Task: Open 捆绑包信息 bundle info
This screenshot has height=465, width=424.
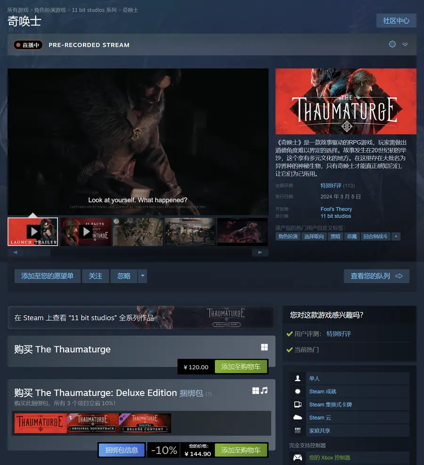Action: click(x=122, y=450)
